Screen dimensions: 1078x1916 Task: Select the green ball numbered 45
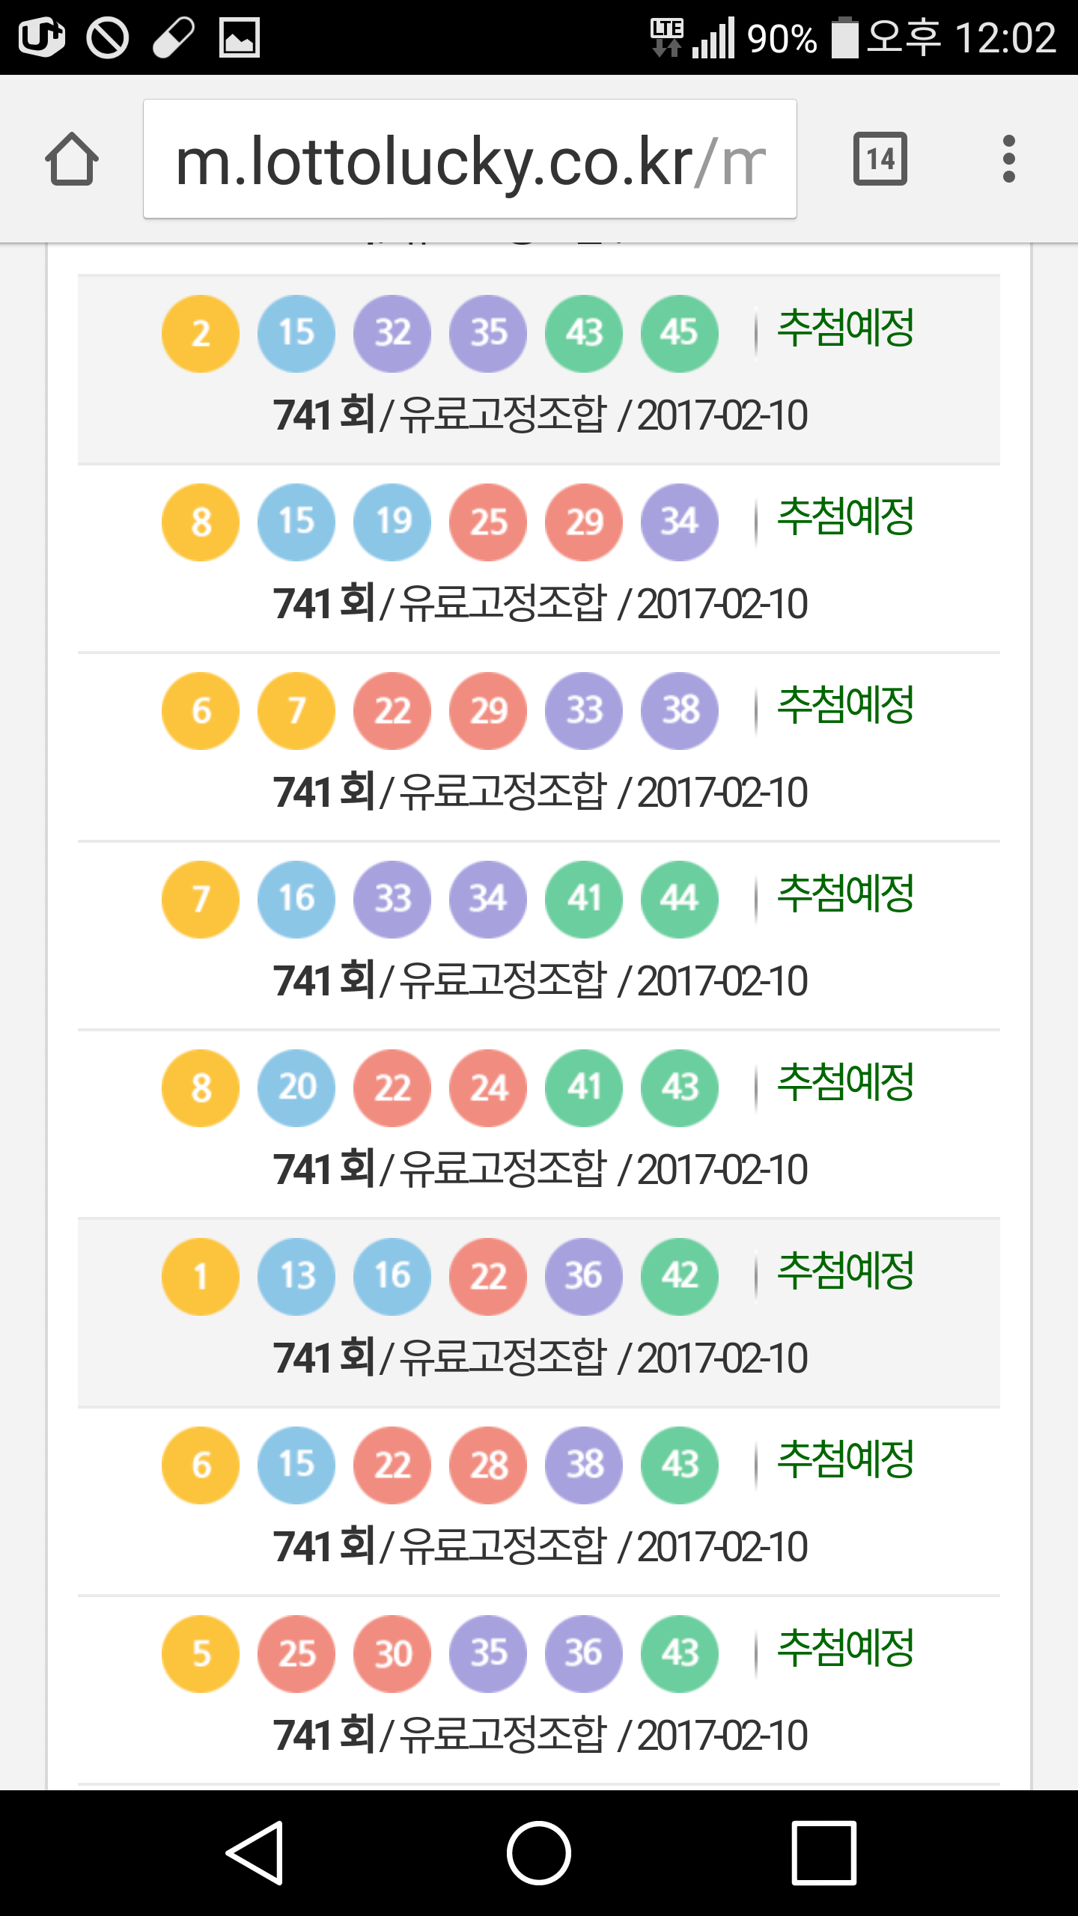tap(679, 333)
